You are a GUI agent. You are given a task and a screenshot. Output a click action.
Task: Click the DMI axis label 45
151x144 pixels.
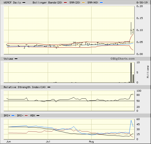[x=138, y=124]
